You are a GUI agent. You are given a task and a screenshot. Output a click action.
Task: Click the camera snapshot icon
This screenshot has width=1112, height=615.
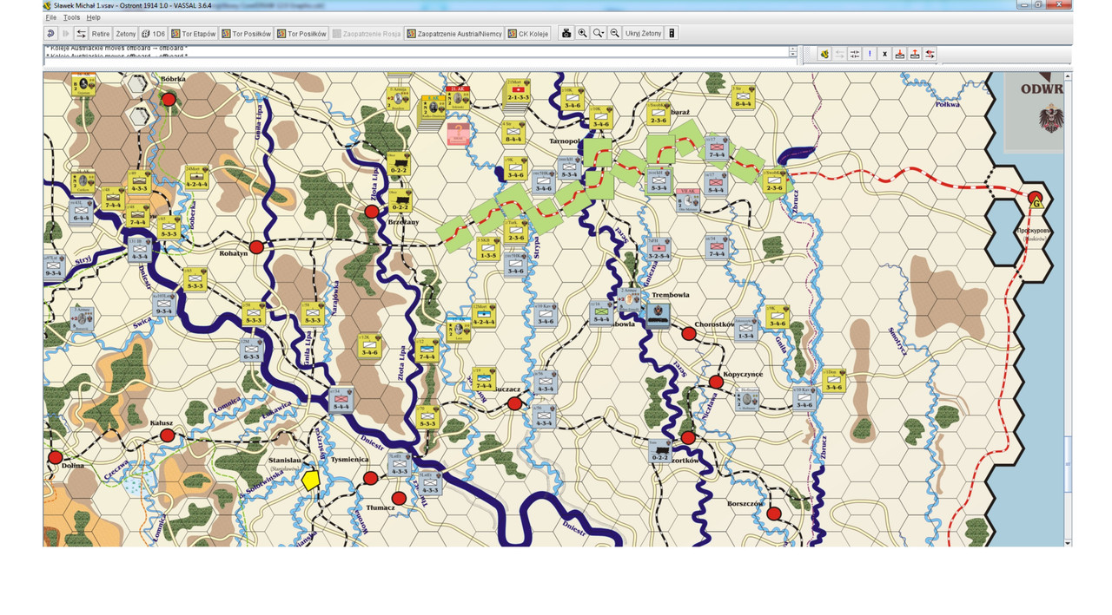(566, 34)
